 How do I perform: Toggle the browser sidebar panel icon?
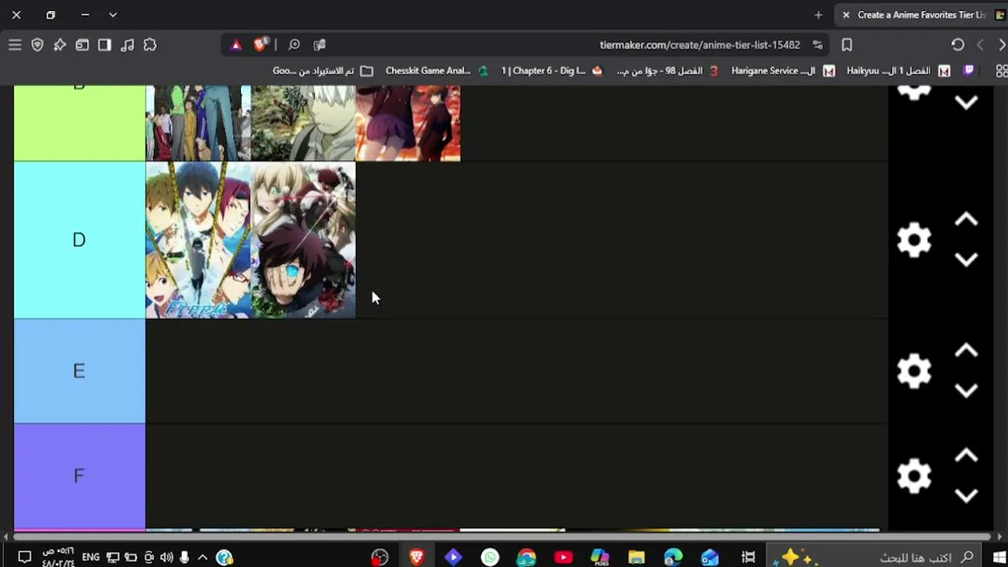pos(105,45)
